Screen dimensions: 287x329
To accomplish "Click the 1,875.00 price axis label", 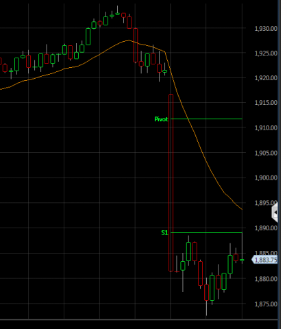I will click(x=266, y=304).
